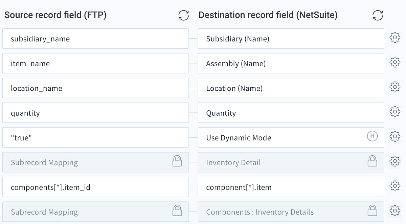Refresh the NetSuite destination record fields
This screenshot has height=224, width=406.
(378, 15)
